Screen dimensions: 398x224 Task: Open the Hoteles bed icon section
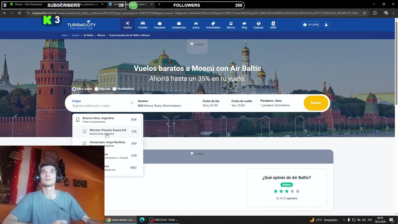(143, 25)
